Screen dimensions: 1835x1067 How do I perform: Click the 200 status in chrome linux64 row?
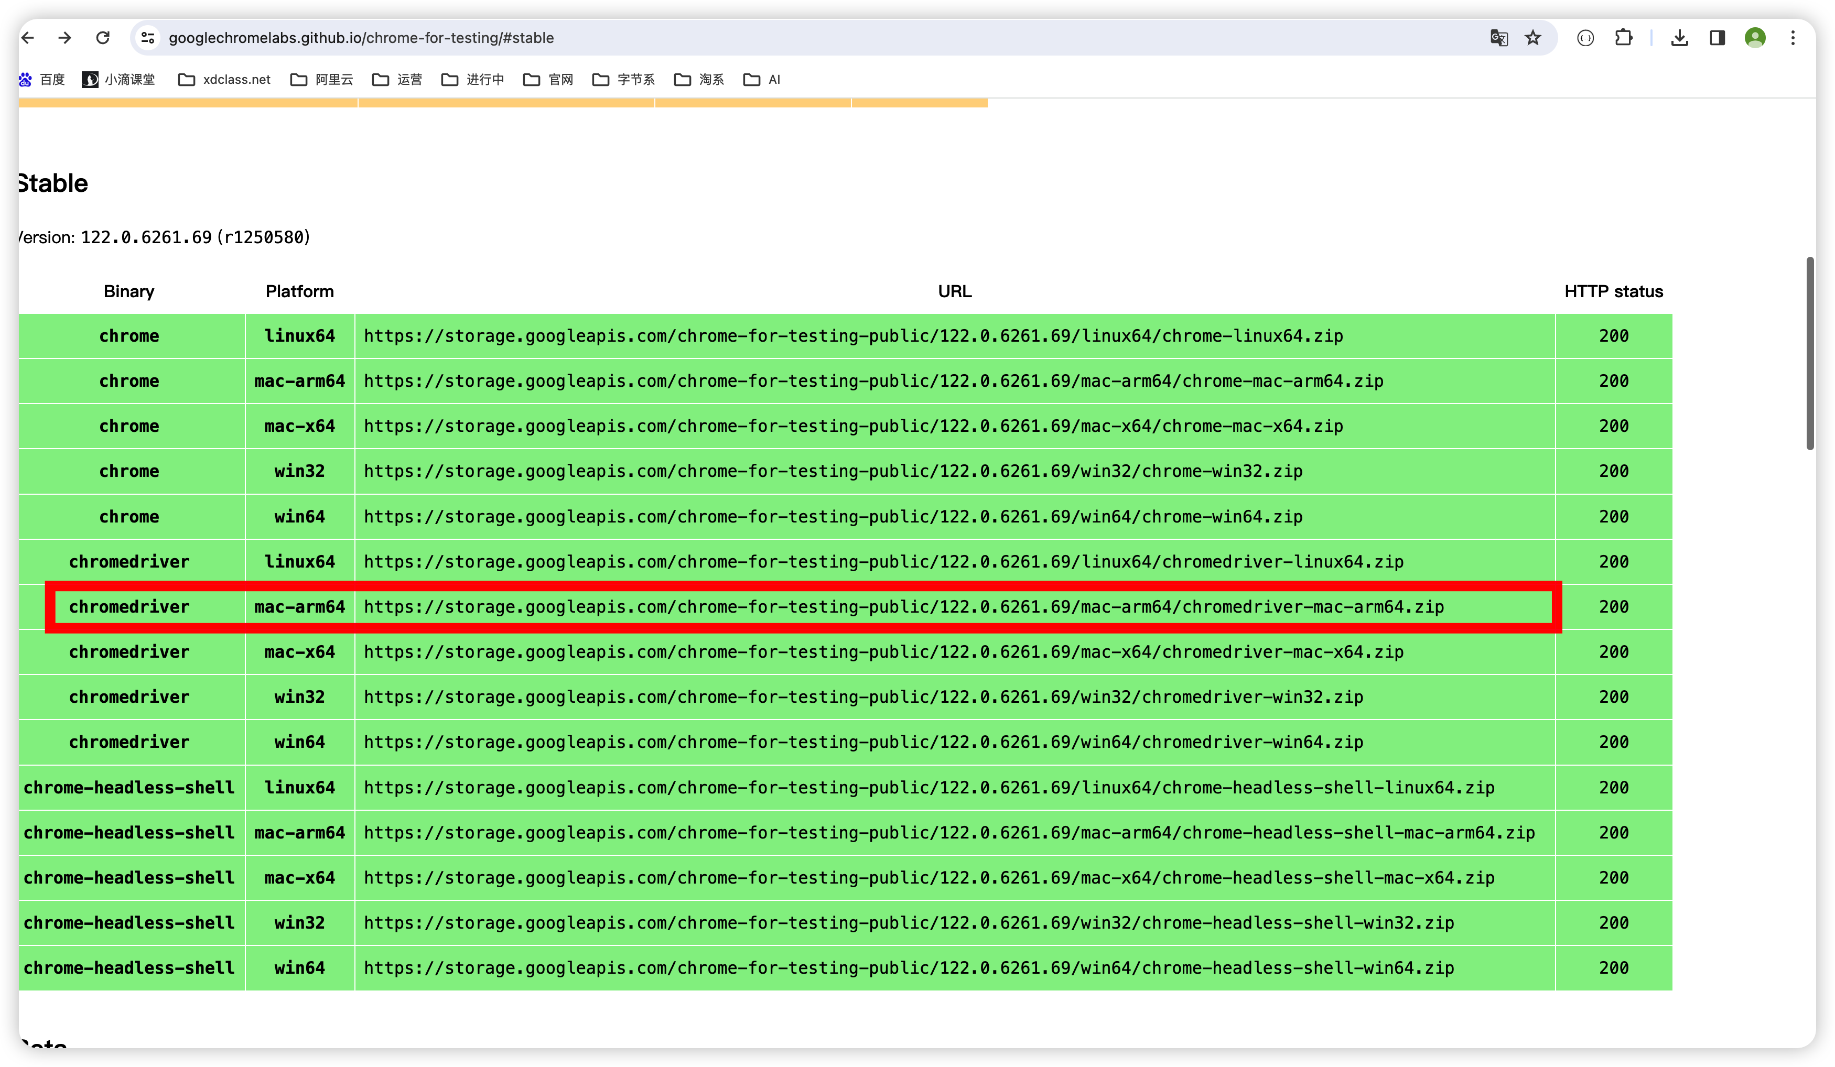(x=1614, y=335)
